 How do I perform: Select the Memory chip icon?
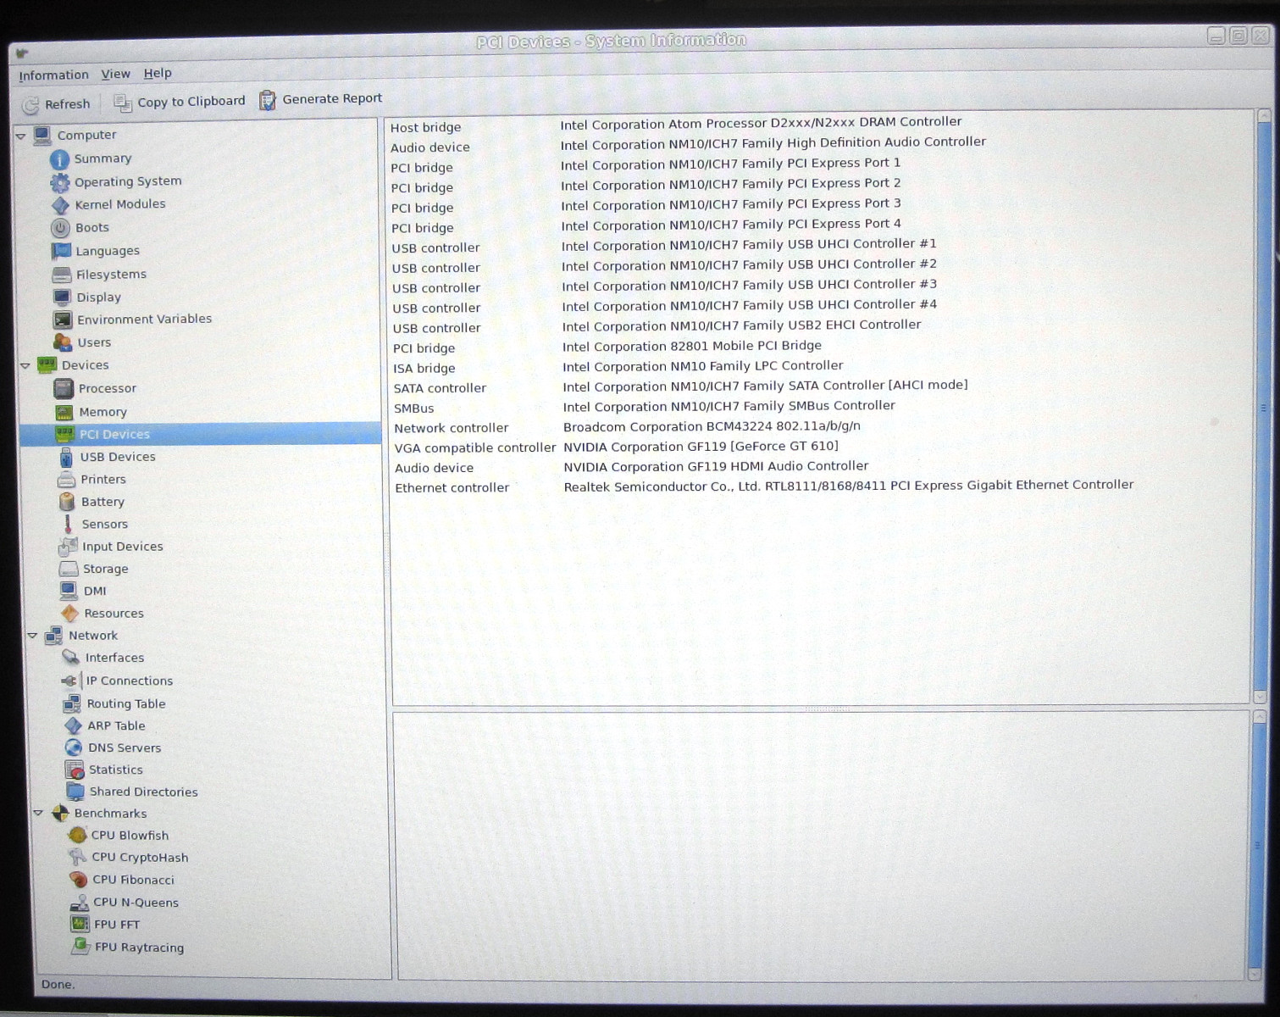64,412
